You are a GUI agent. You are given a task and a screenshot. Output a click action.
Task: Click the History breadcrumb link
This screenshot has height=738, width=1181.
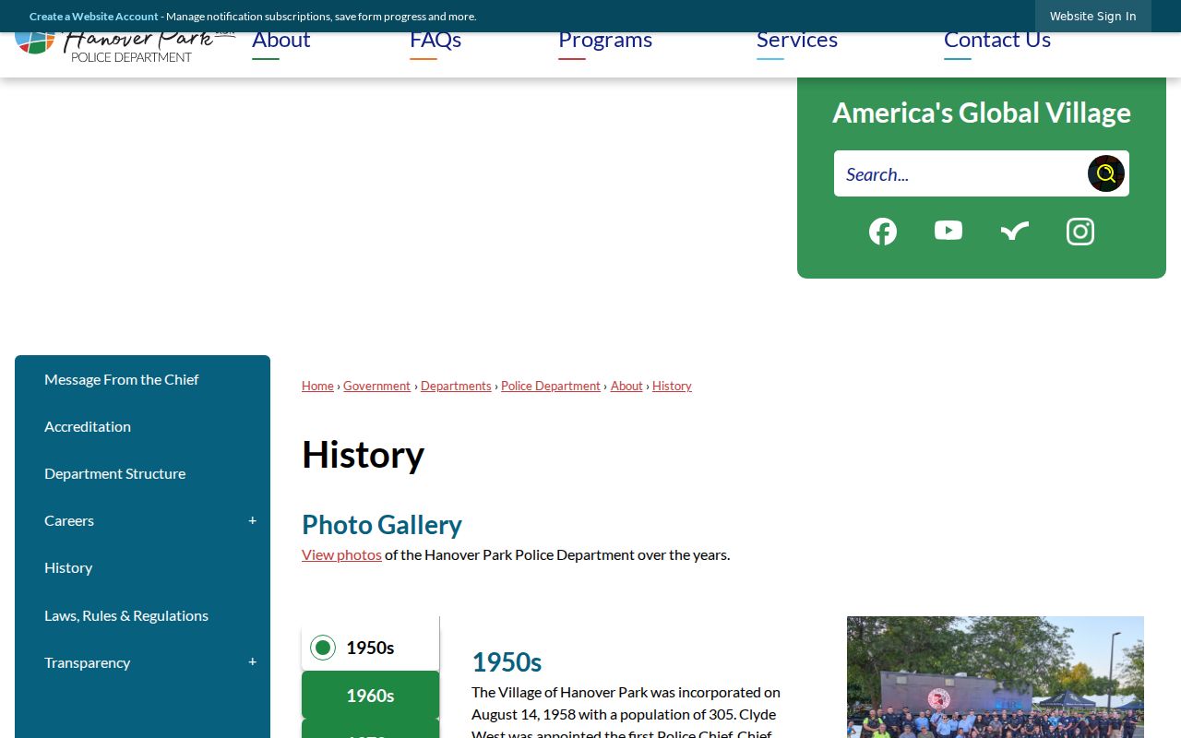pos(672,386)
